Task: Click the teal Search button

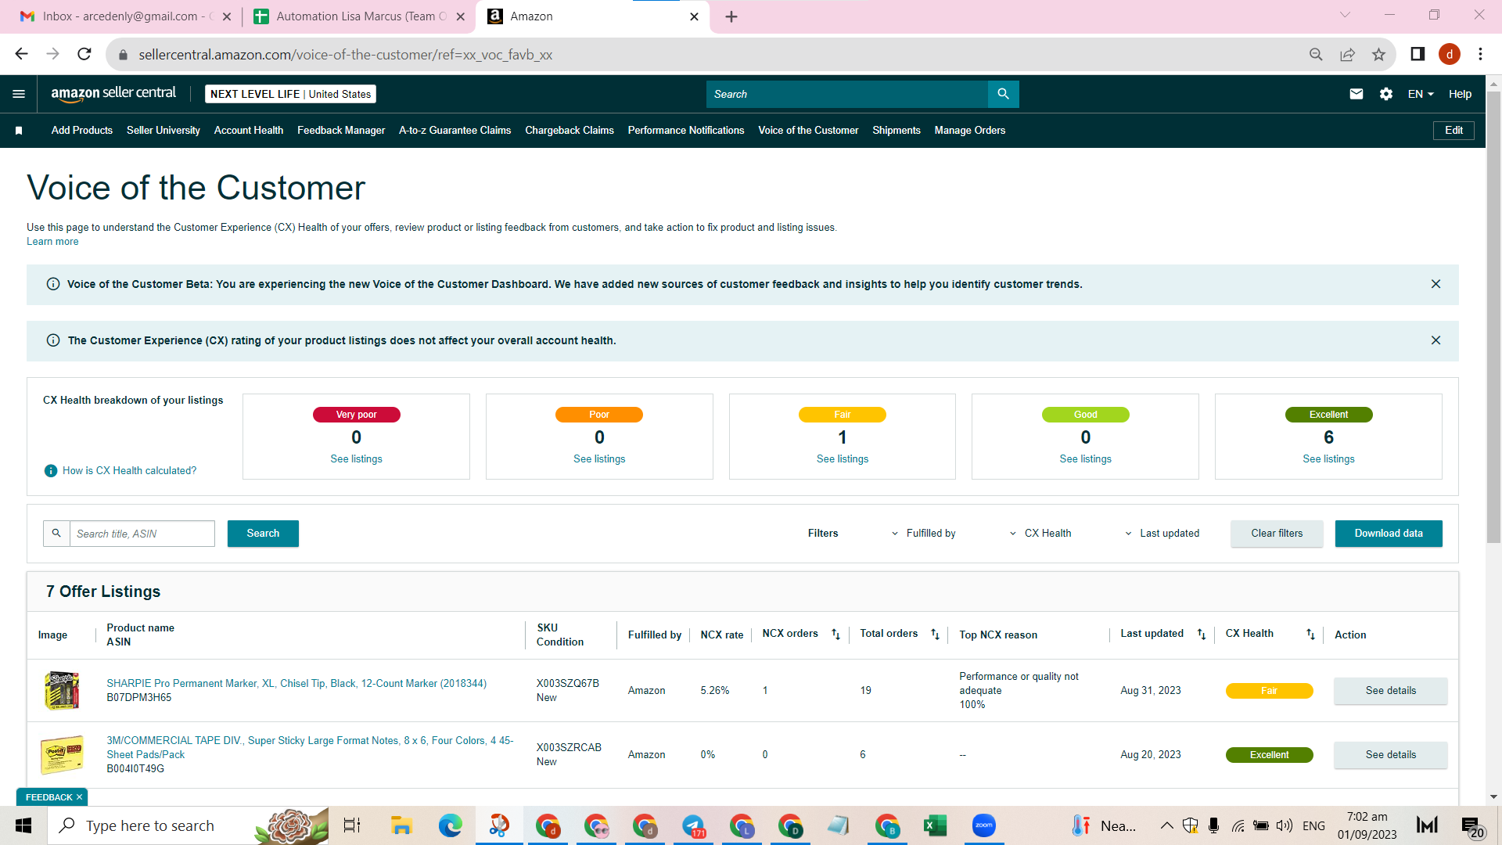Action: click(263, 534)
